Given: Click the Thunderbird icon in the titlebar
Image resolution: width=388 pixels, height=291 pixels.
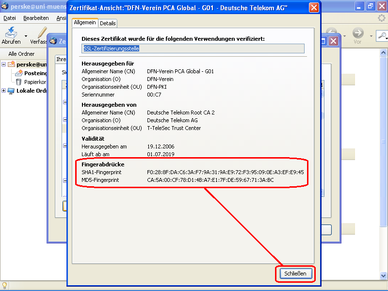Looking at the screenshot, I should click(x=5, y=7).
